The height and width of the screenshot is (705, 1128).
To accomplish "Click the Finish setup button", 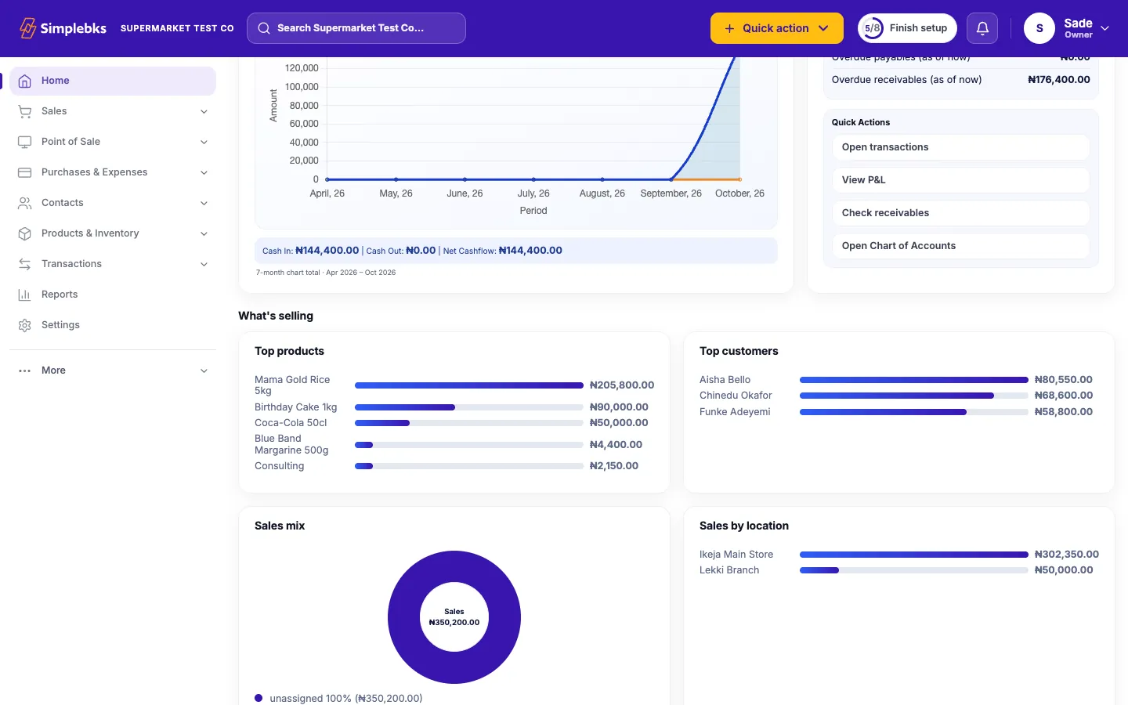I will point(907,28).
